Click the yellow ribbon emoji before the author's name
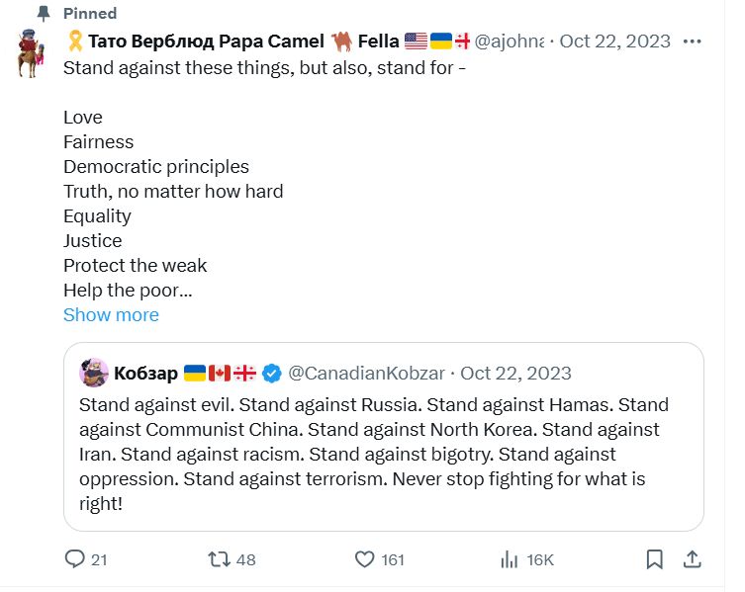745x592 pixels. click(x=73, y=42)
